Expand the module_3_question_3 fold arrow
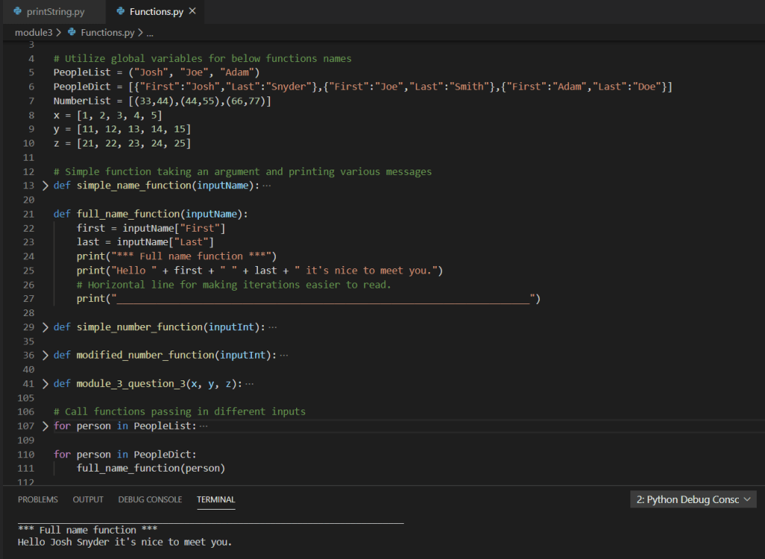 click(x=45, y=383)
